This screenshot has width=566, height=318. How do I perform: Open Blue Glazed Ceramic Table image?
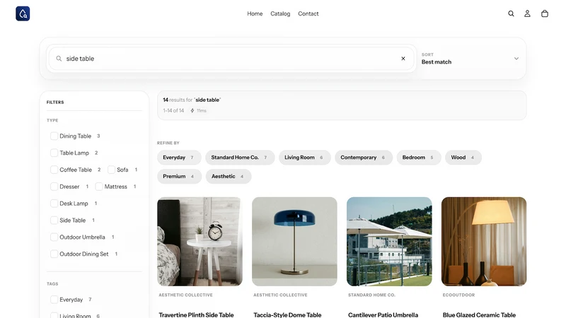point(484,242)
